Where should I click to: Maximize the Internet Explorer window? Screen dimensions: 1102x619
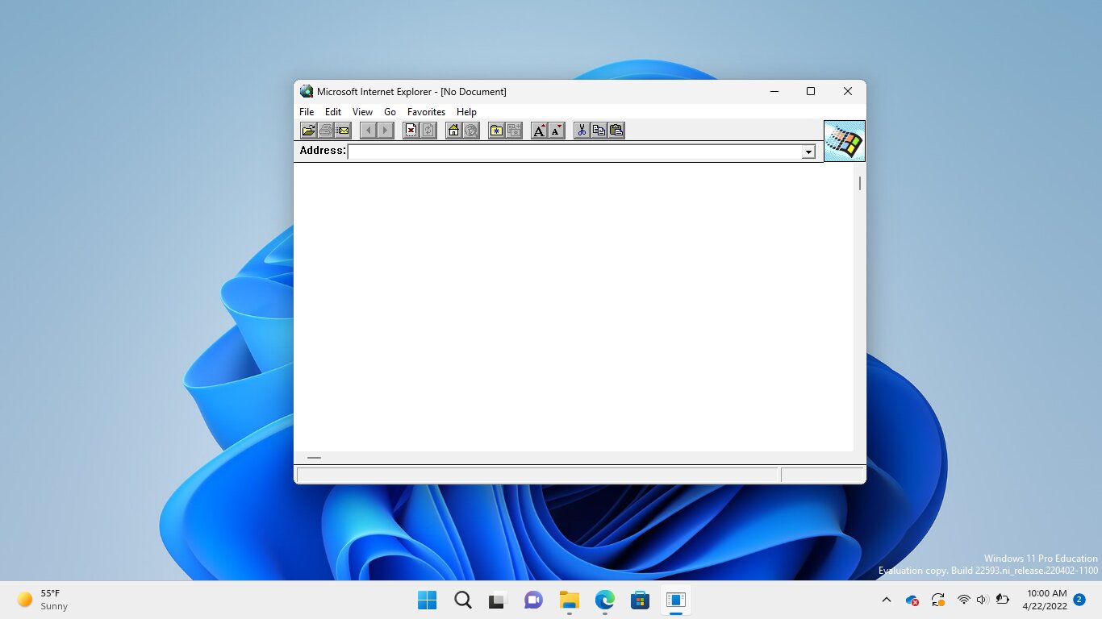coord(811,91)
